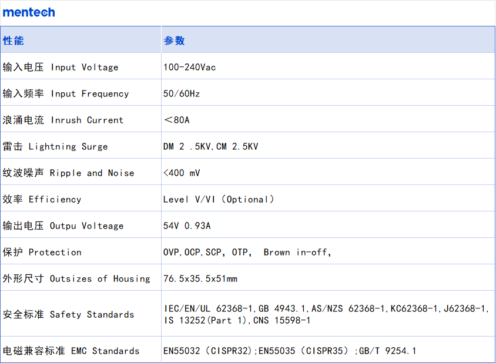Select the 76.5x35.5x51mm dimensions cell
This screenshot has width=496, height=363.
coord(200,279)
